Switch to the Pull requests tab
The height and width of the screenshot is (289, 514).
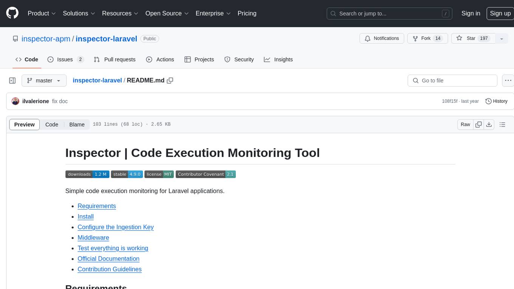point(115,59)
